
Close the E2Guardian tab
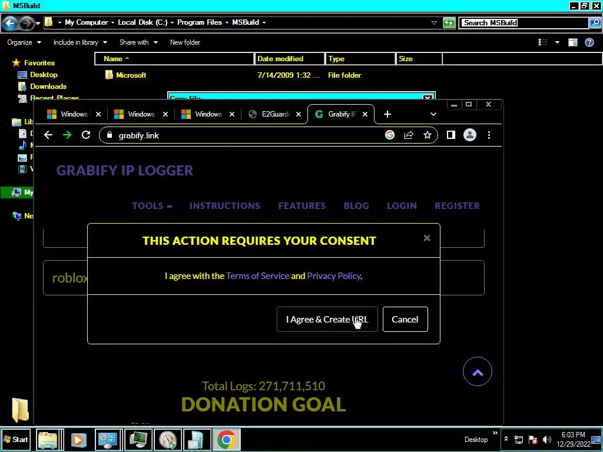point(299,114)
